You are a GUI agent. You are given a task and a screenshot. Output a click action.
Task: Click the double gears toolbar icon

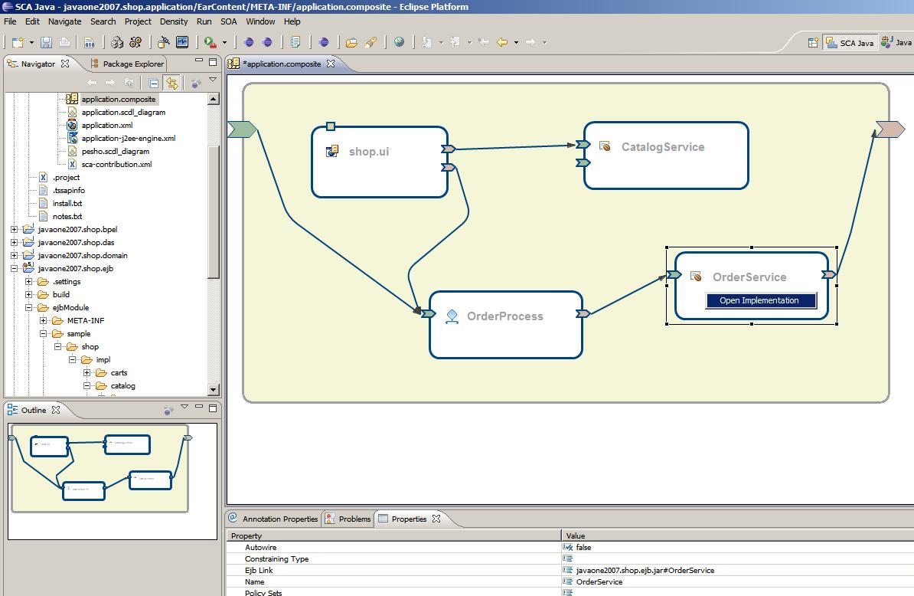(135, 42)
